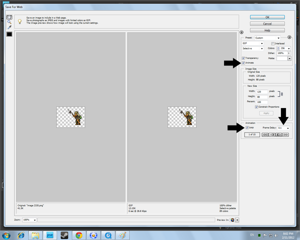300x240 pixels.
Task: Go to next animation frame
Action: (279, 134)
